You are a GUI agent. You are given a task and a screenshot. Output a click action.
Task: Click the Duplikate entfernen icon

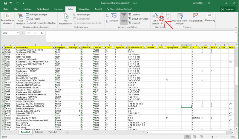162,18
